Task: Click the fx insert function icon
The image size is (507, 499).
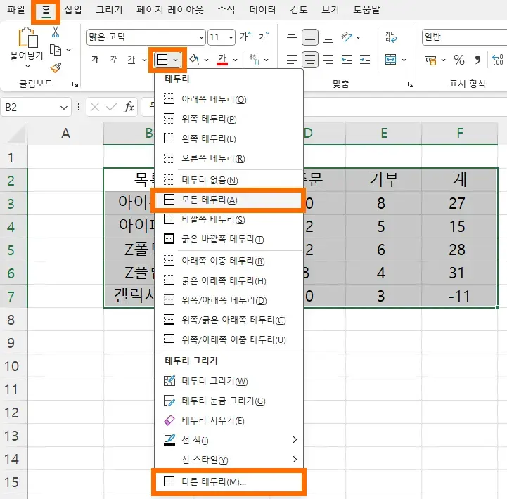Action: [129, 107]
